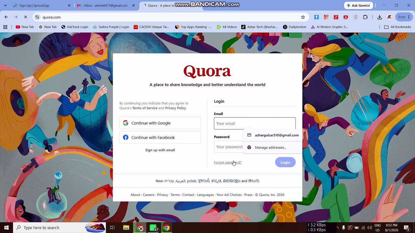Open the Error Chrome menu button
Screen dimensions: 415x233
point(404,17)
